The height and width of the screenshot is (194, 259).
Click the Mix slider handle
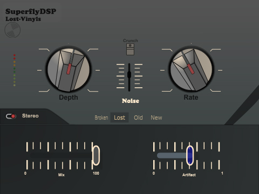pyautogui.click(x=96, y=155)
